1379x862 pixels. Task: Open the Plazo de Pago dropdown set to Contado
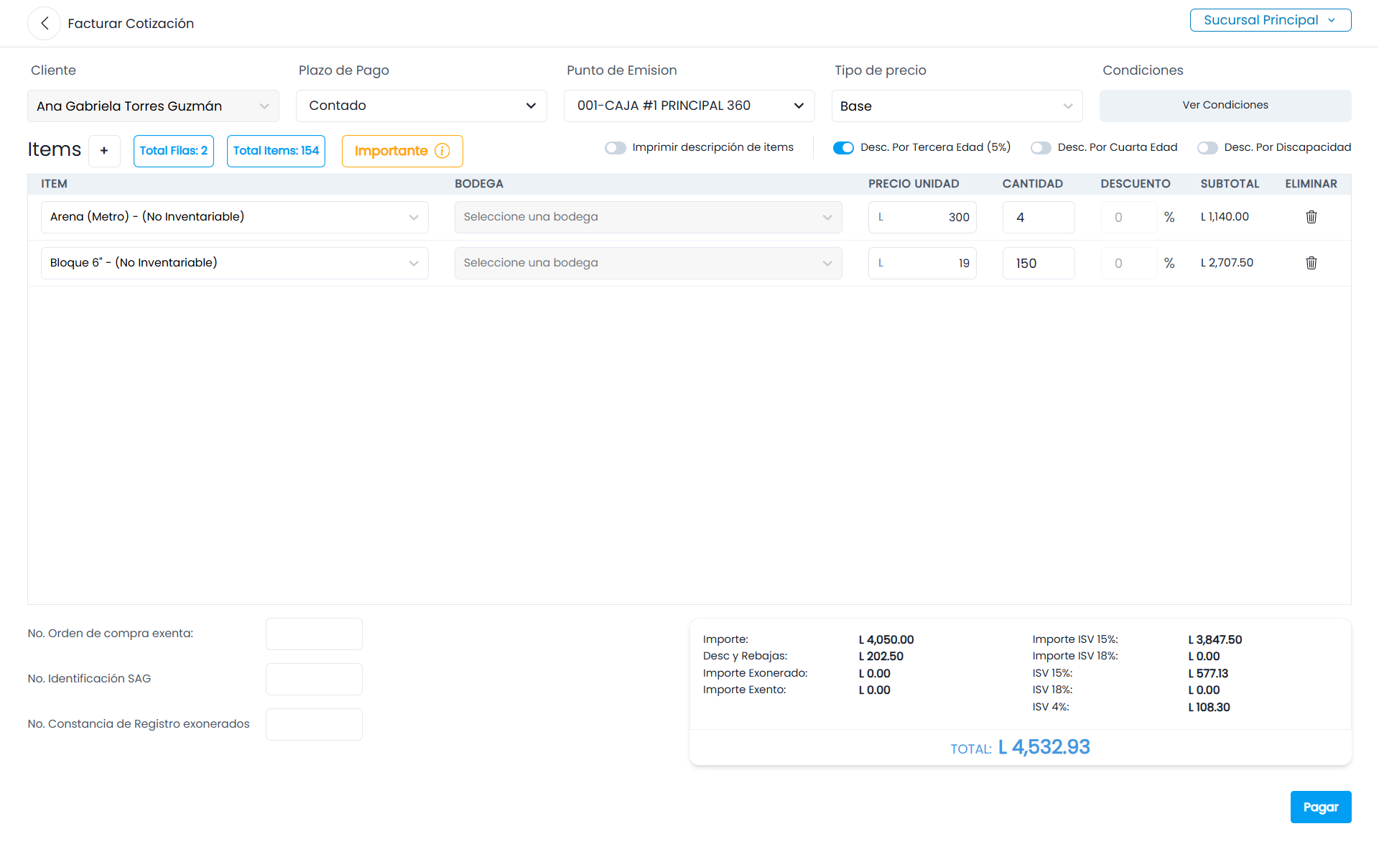(x=422, y=106)
